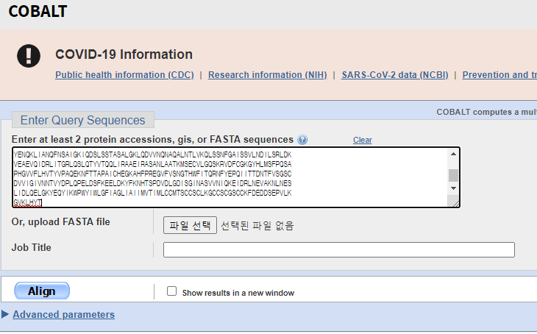Viewport: 537px width, 334px height.
Task: Click the textarea scroll up arrow
Action: point(453,154)
